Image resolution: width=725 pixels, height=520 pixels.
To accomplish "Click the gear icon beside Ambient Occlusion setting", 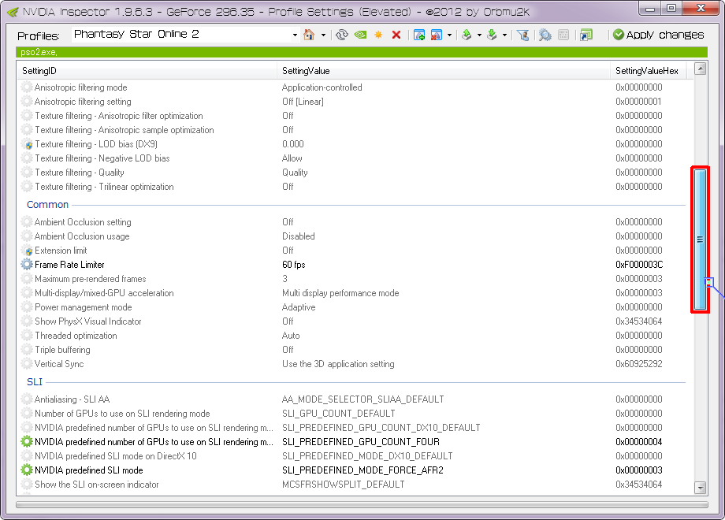I will click(x=27, y=222).
